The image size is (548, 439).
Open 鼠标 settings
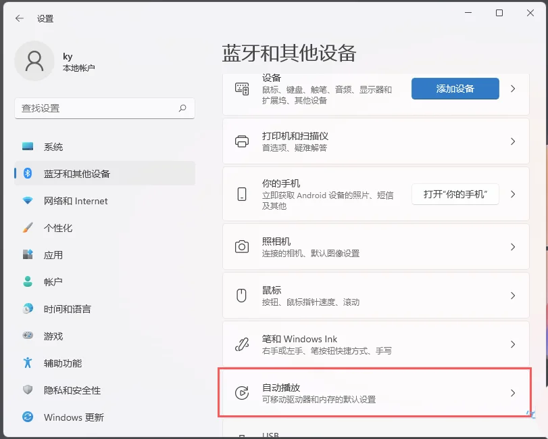376,295
